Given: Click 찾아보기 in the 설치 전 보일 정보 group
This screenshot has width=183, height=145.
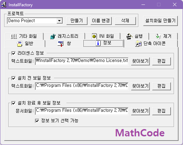Looking at the screenshot, I should click(140, 86).
